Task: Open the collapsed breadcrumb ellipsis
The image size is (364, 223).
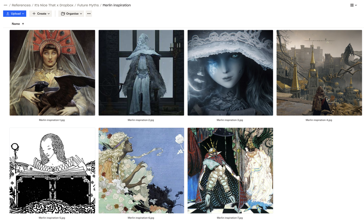Action: (5, 5)
